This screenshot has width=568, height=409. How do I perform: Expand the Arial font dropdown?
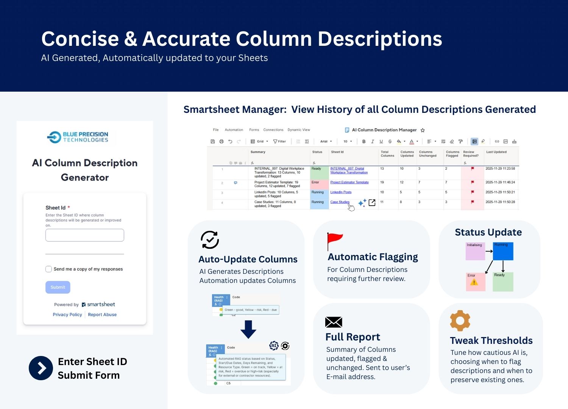point(326,142)
